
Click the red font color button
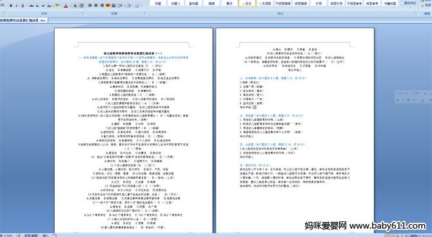66,6
